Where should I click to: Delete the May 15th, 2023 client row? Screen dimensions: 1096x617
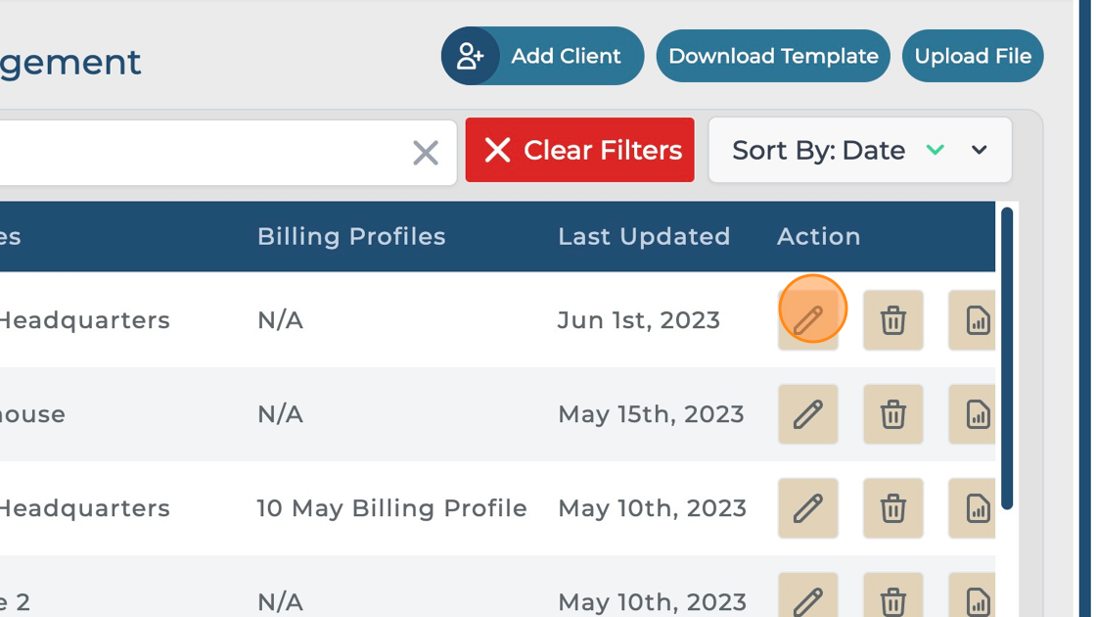click(892, 414)
